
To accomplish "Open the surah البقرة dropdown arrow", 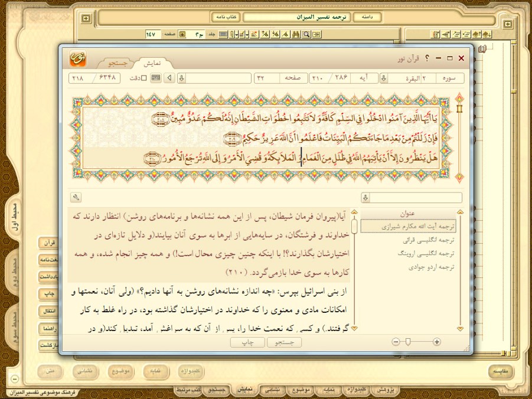I will point(384,79).
